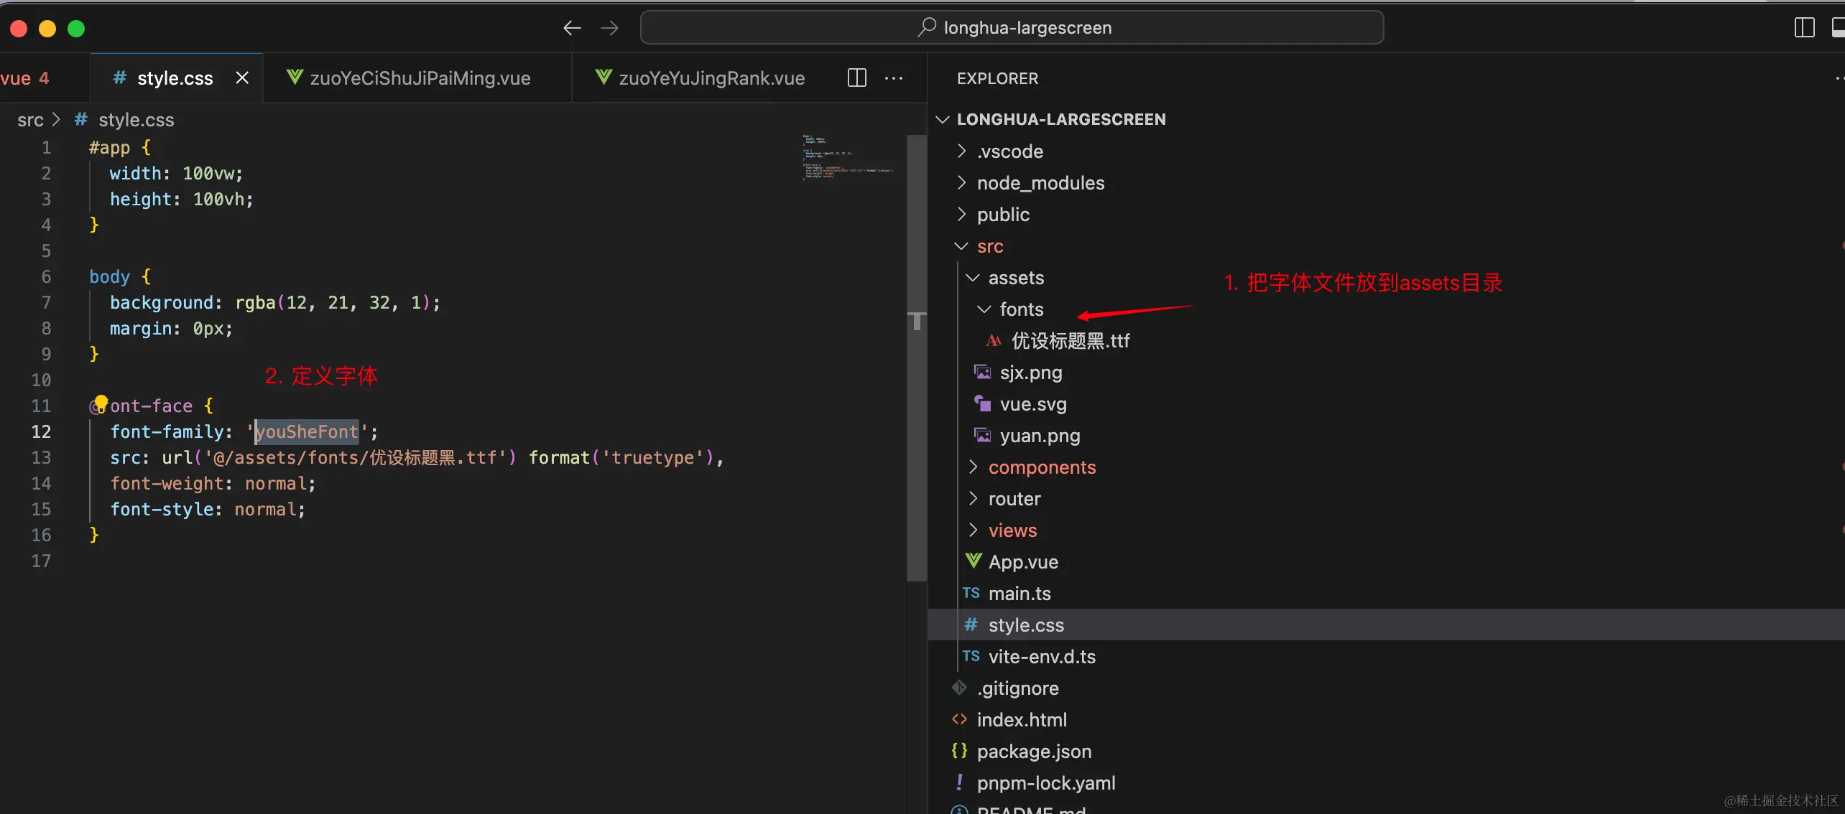Open the sjx.png image file

click(1030, 373)
